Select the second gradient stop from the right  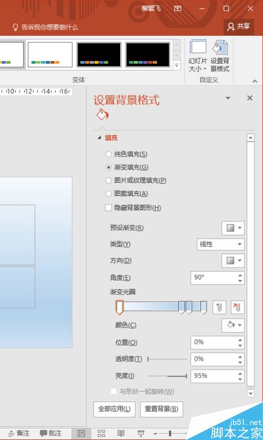189,307
